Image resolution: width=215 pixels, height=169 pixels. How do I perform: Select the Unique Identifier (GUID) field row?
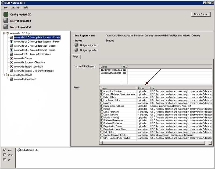click(x=156, y=135)
